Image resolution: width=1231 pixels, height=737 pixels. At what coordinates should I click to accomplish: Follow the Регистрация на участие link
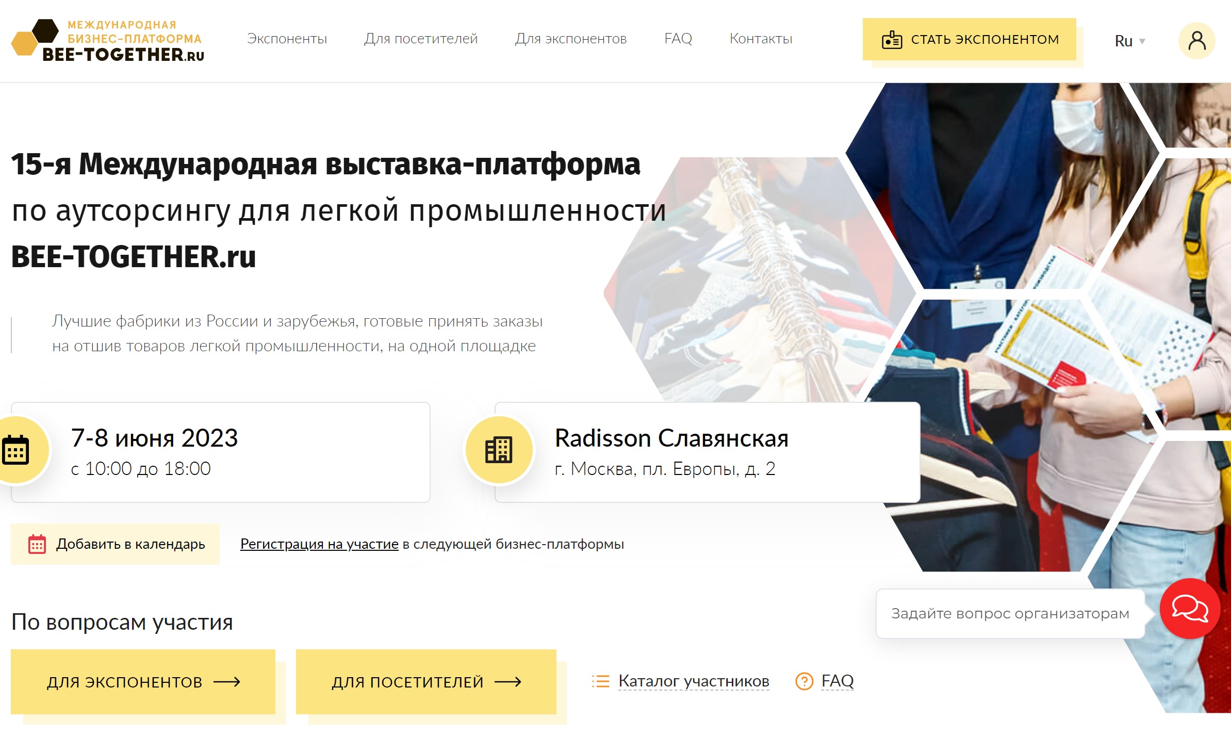pyautogui.click(x=319, y=544)
